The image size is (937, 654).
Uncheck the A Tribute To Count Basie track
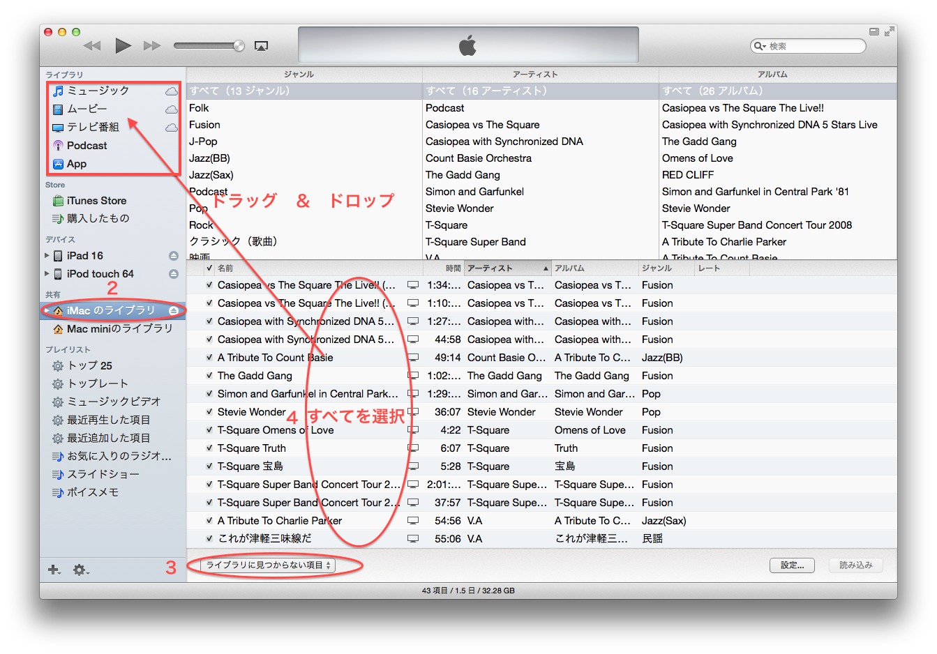pyautogui.click(x=209, y=358)
